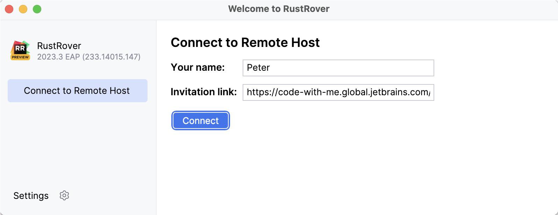
Task: Click the "Invitation link:" label
Action: (x=203, y=92)
